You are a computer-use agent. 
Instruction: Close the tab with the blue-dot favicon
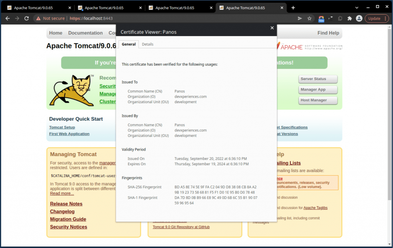point(140,8)
